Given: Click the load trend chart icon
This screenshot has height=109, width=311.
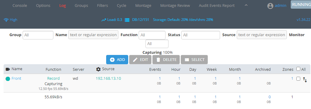Looking at the screenshot, I should pos(104,20).
